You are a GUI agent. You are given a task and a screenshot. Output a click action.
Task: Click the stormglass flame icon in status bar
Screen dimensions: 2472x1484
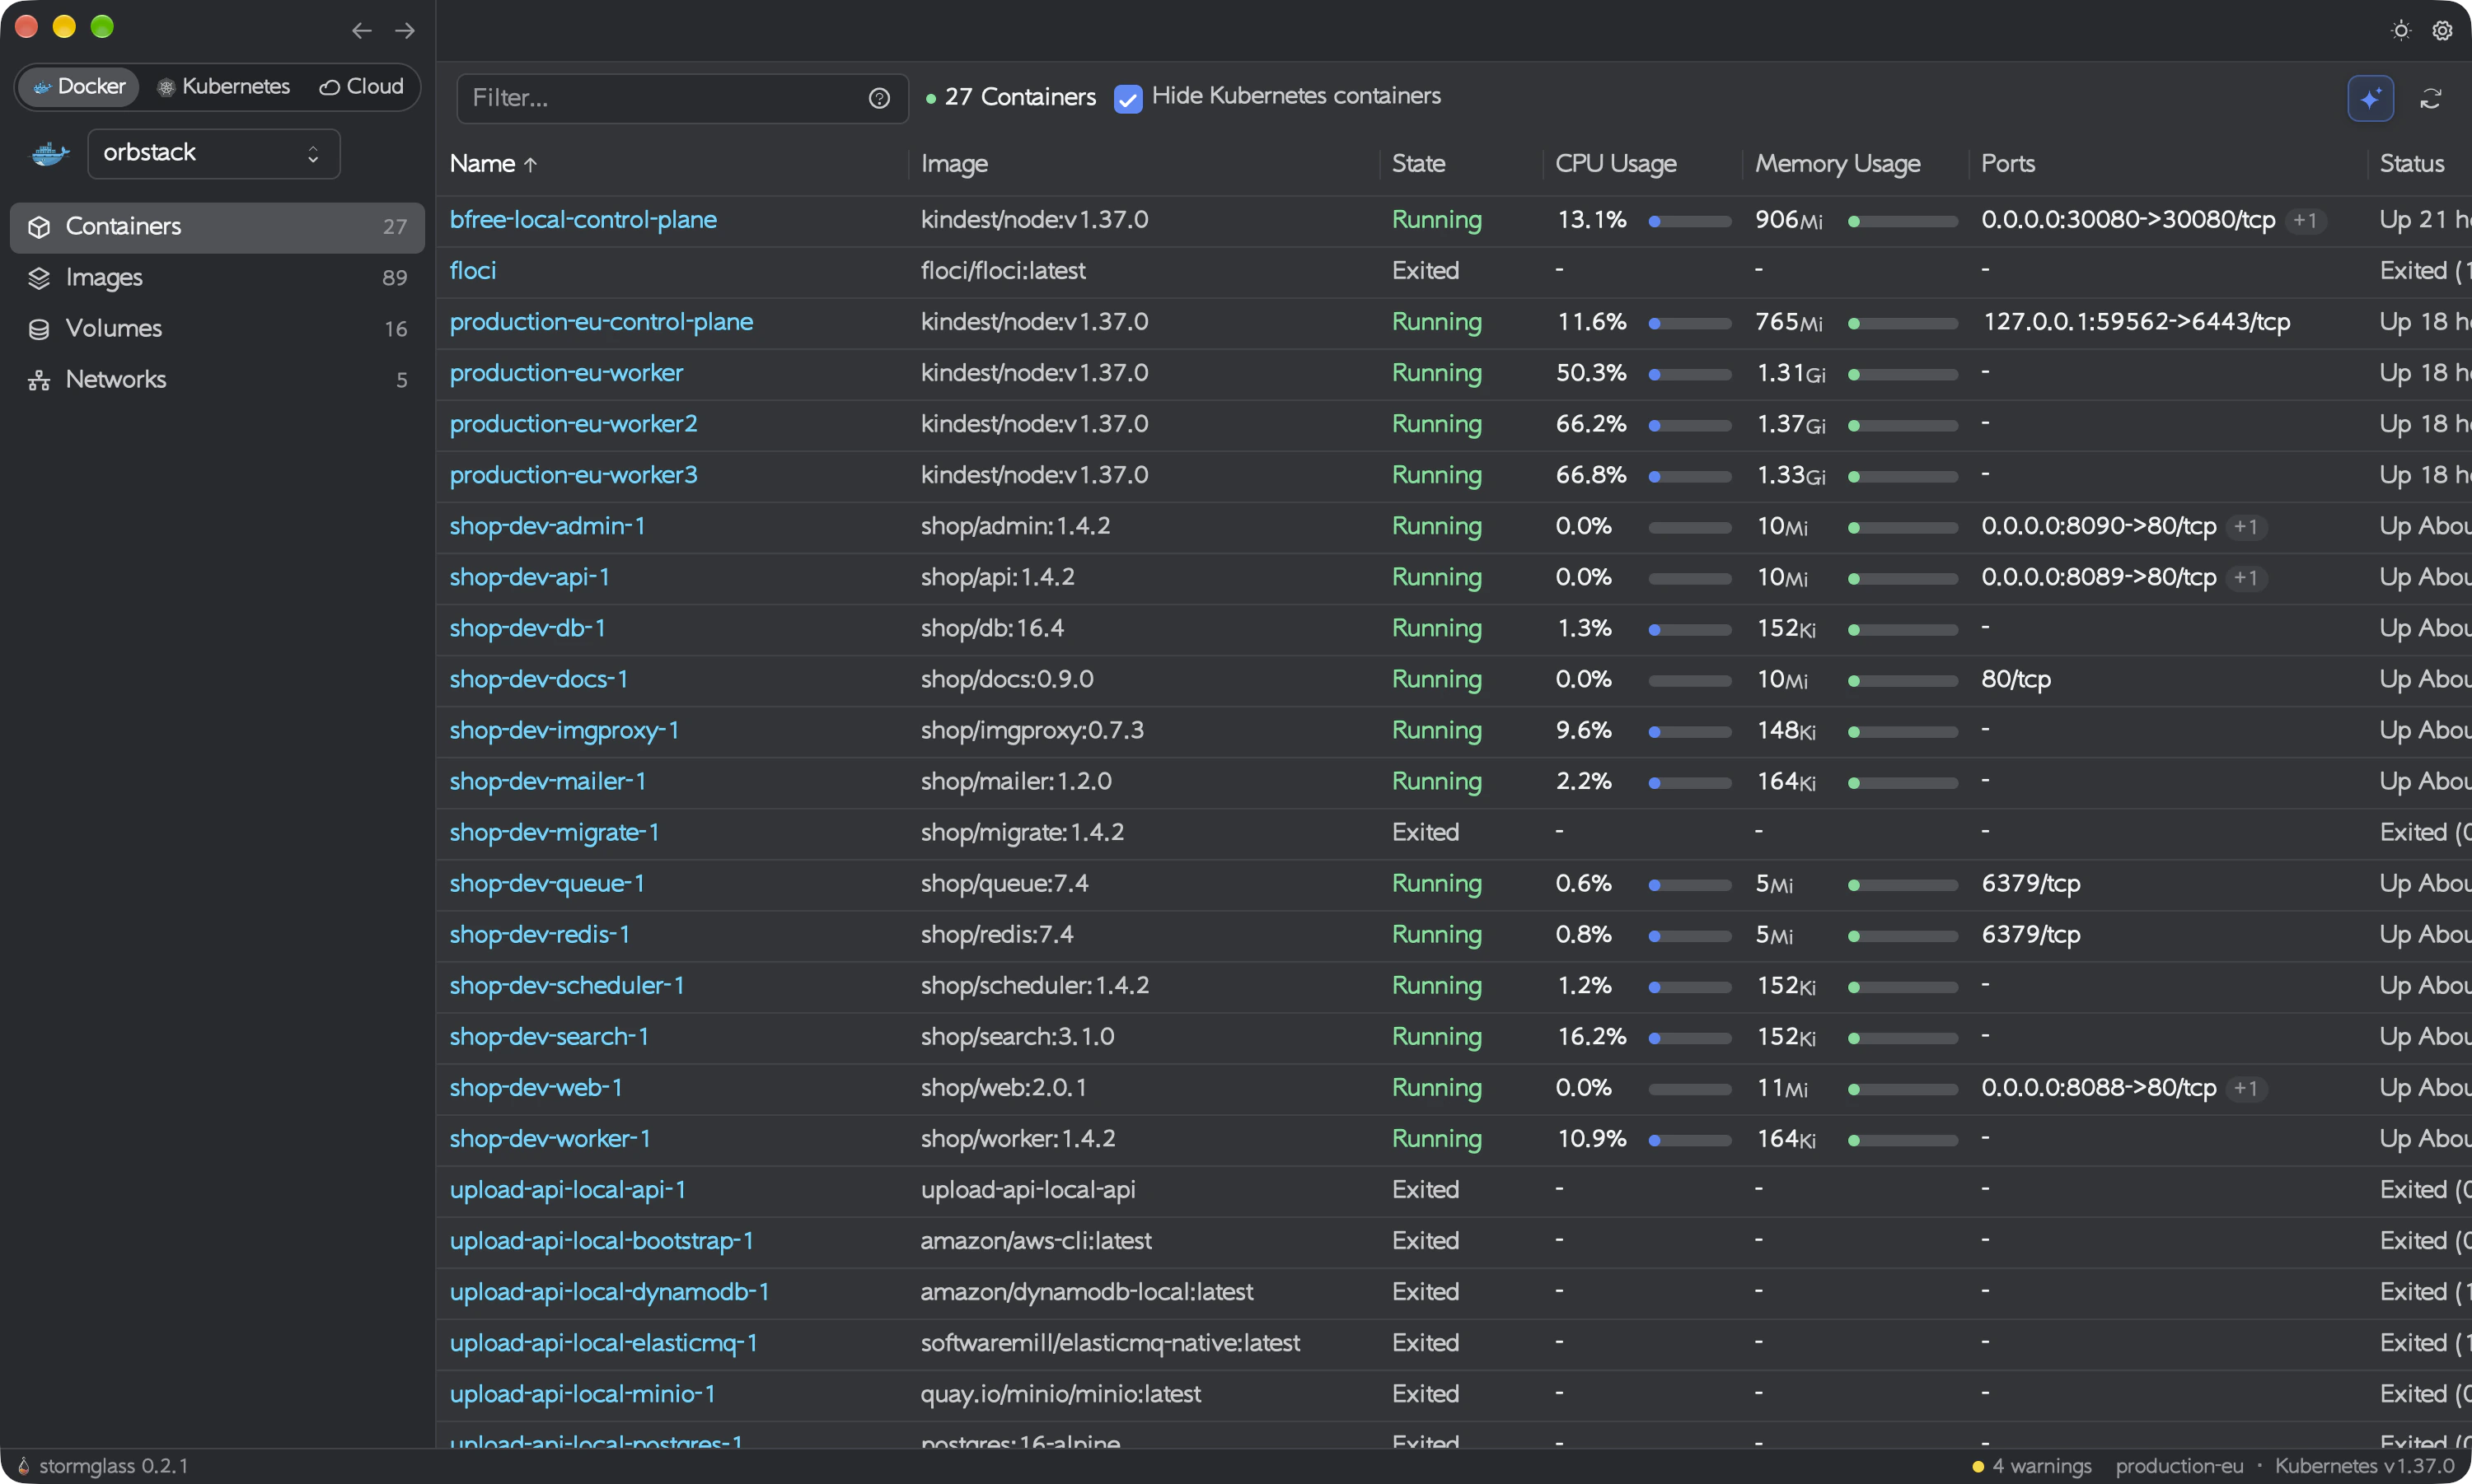click(x=24, y=1466)
